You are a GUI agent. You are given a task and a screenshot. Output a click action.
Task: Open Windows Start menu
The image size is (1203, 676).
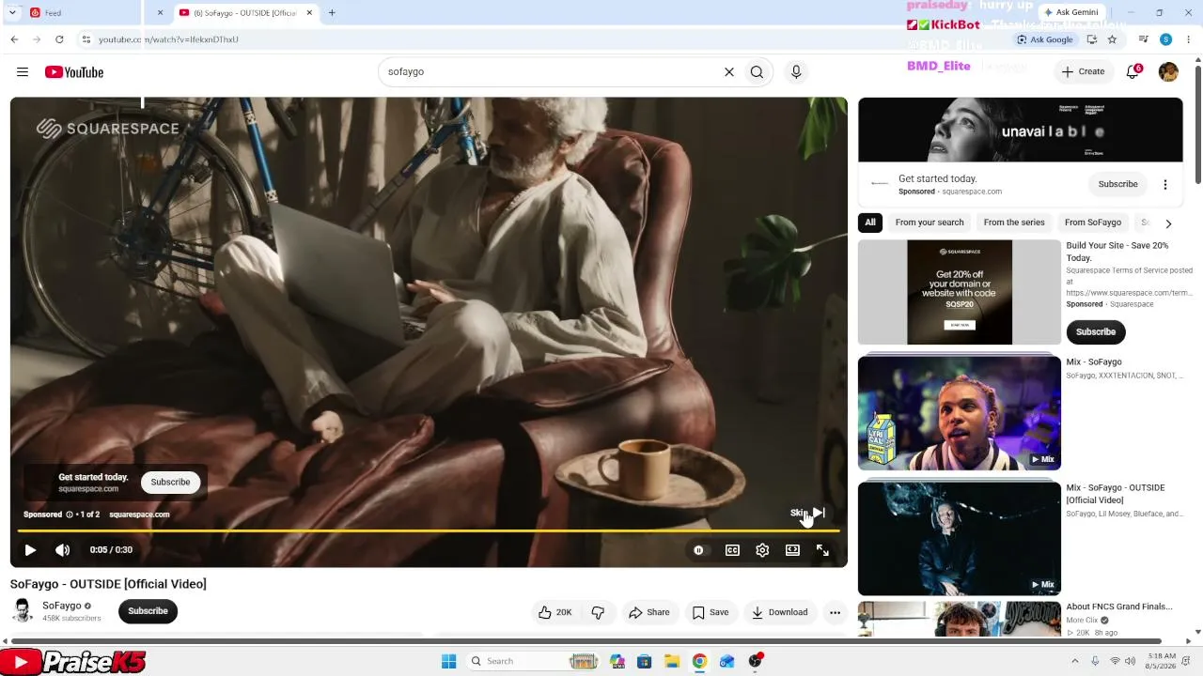click(449, 661)
